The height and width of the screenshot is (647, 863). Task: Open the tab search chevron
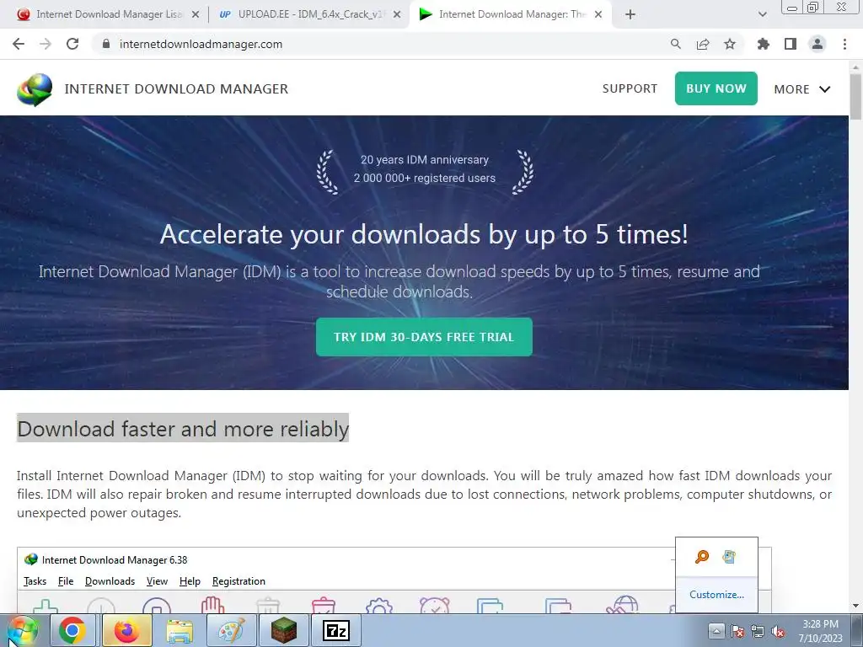pos(762,15)
